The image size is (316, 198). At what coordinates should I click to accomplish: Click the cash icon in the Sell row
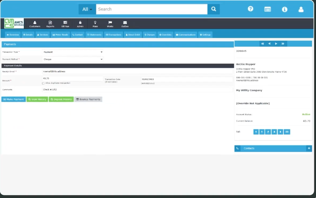[287, 132]
